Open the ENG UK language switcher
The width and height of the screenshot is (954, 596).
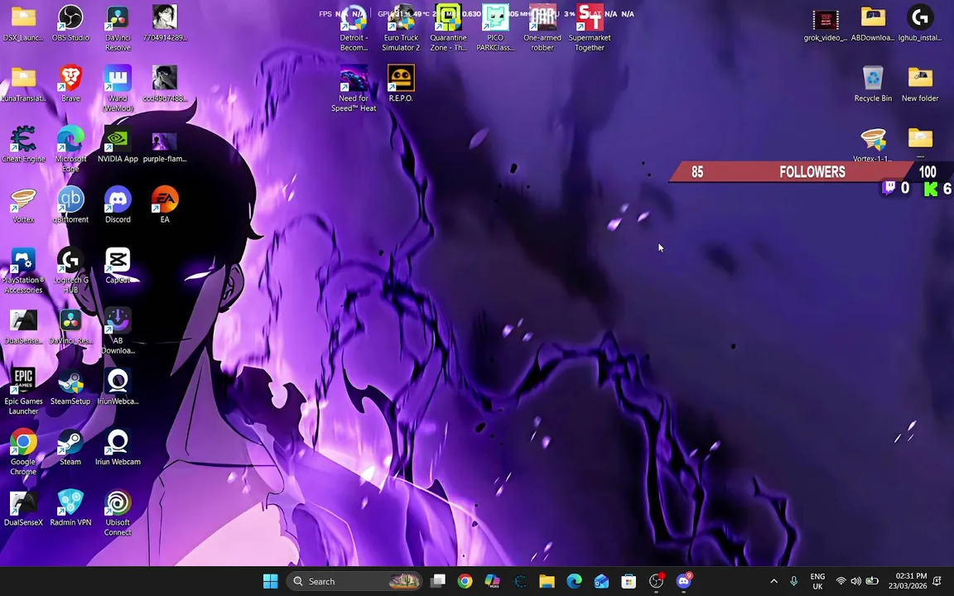pos(817,581)
